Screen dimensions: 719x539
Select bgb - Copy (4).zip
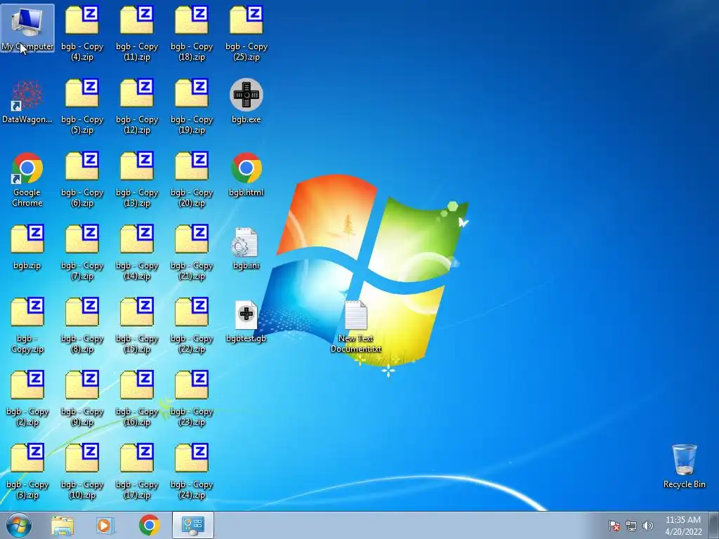(x=82, y=34)
